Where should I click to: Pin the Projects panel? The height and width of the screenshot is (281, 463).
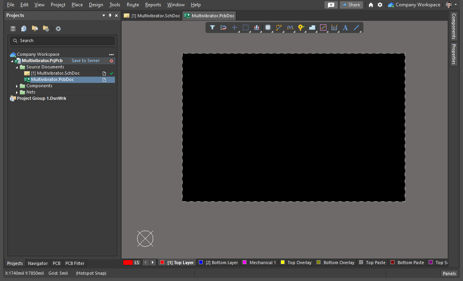point(110,15)
